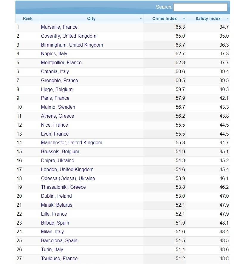
Task: Sort table by Rank column header
Action: [x=27, y=19]
